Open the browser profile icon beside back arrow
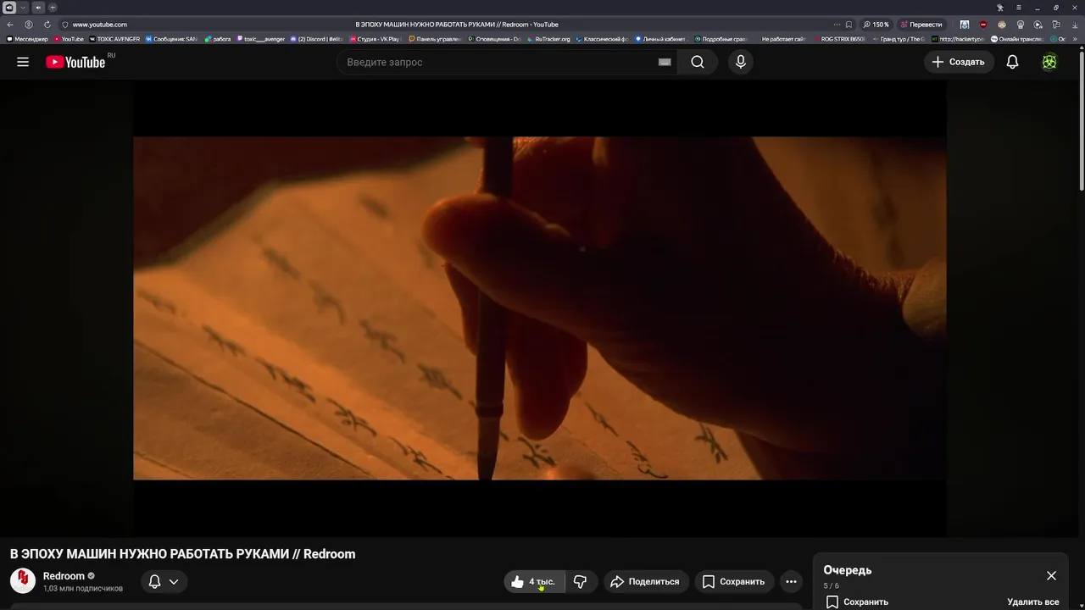The image size is (1085, 610). (x=29, y=25)
